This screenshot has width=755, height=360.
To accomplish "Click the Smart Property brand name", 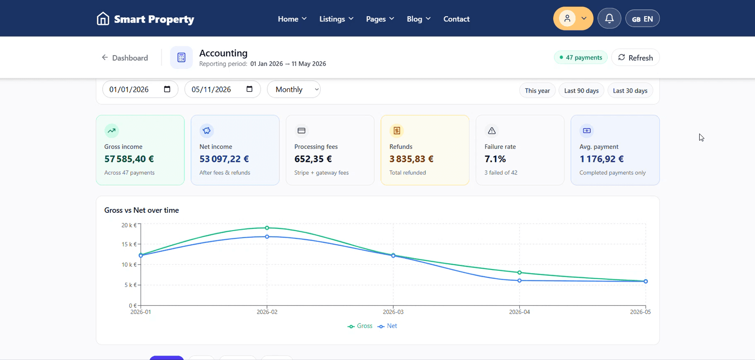I will click(x=154, y=19).
